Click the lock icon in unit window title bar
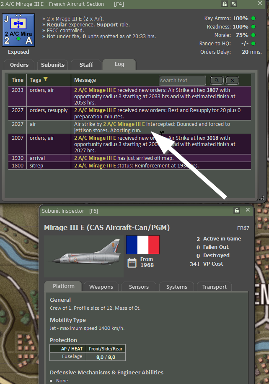This screenshot has width=269, height=384. pos(225,4)
